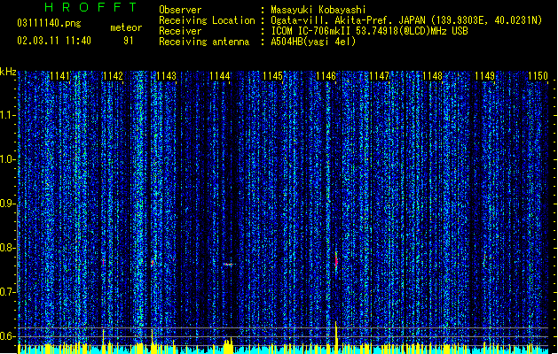This screenshot has height=354, width=558.
Task: Click the tall yellow signal peak below 1146
Action: pos(336,338)
